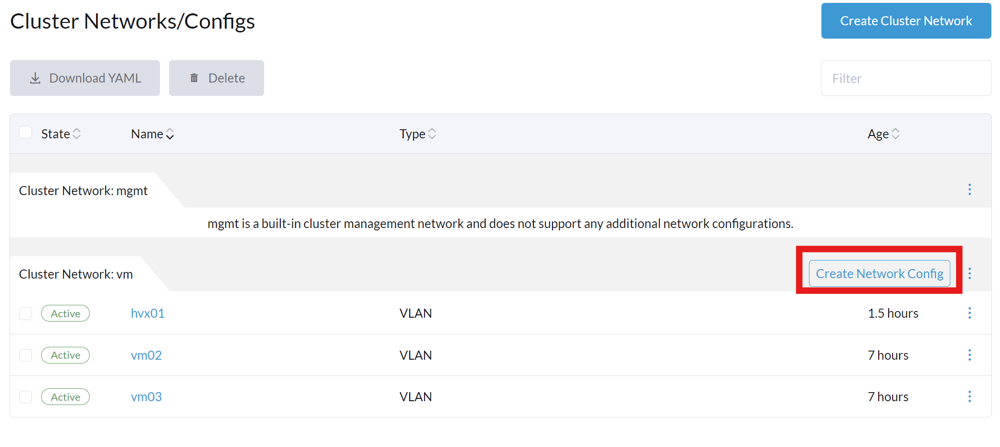Open the vm cluster network actions menu
The image size is (1000, 447).
tap(969, 273)
